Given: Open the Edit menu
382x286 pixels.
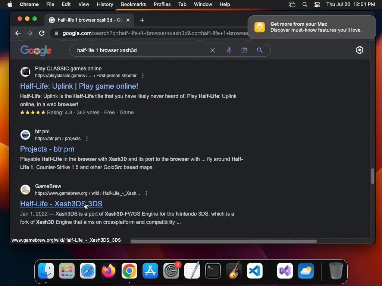Looking at the screenshot, I should 66,4.
